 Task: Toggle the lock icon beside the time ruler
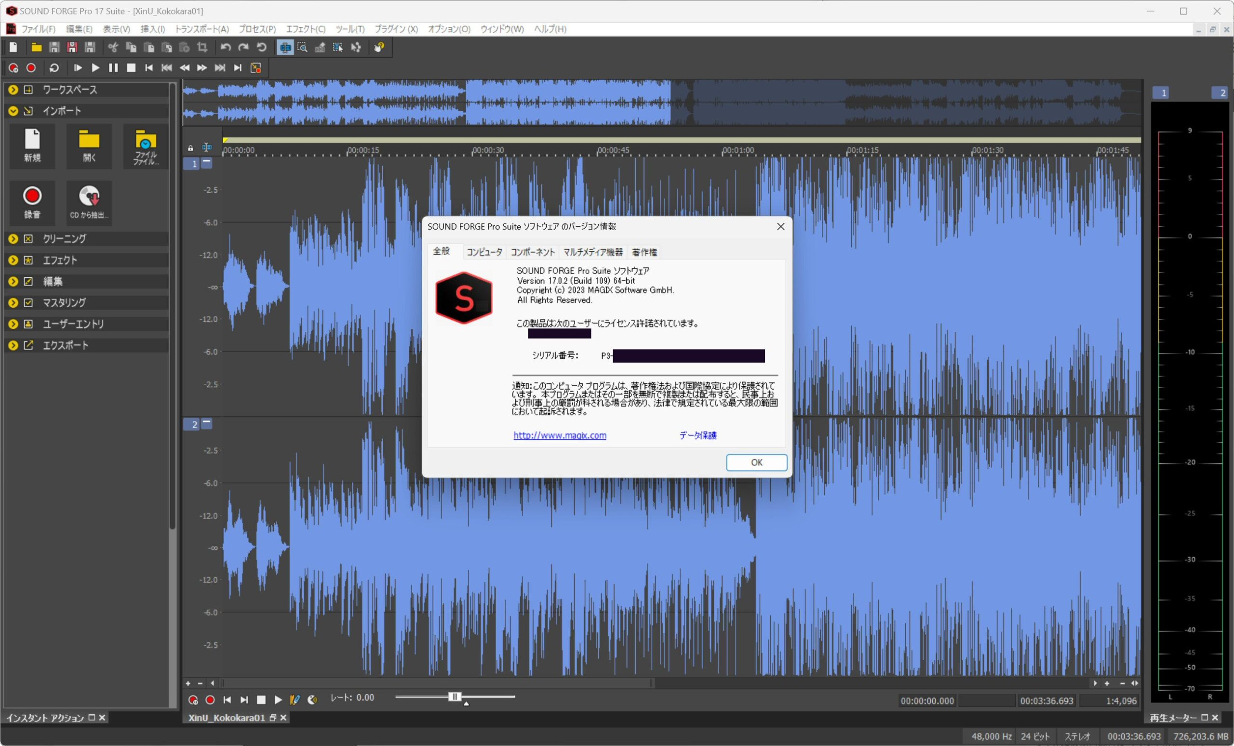click(190, 148)
